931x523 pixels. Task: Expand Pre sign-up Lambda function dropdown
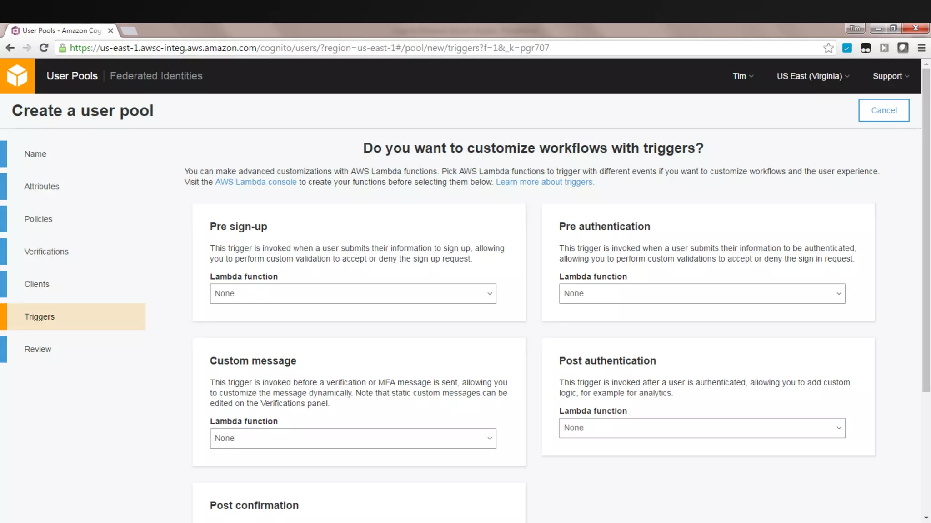point(353,294)
